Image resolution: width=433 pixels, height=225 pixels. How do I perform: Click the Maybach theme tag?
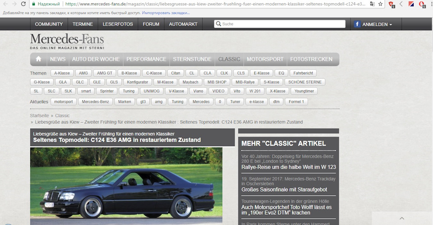coord(190,82)
